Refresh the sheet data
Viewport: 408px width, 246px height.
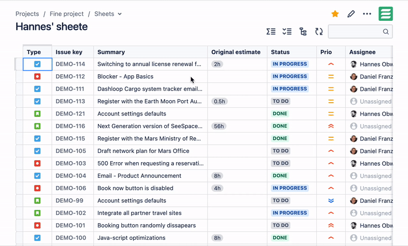(319, 32)
